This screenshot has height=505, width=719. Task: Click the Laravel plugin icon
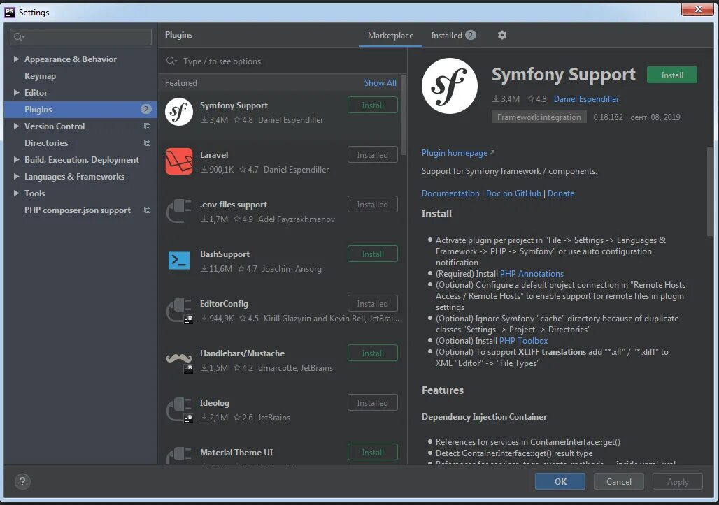pos(179,161)
